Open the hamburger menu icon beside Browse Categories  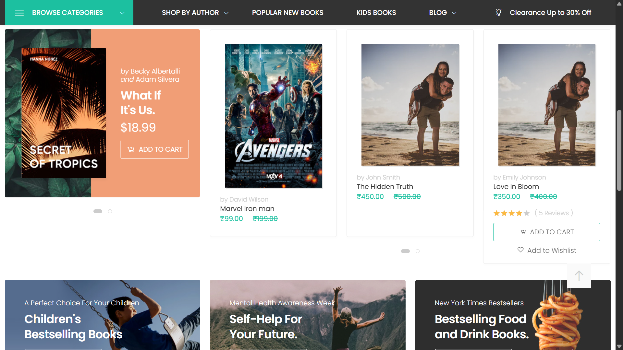(x=19, y=13)
